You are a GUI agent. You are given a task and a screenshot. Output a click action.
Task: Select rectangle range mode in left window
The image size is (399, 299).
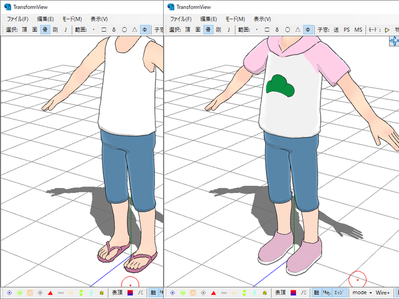coord(104,30)
